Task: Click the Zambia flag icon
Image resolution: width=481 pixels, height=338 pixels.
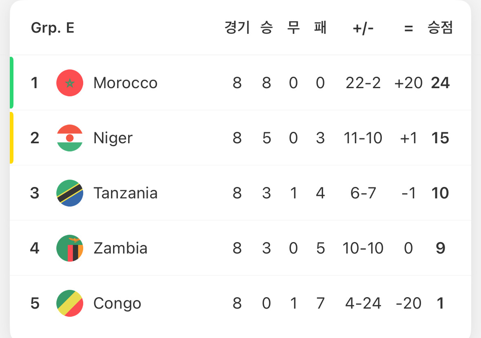Action: pos(70,248)
